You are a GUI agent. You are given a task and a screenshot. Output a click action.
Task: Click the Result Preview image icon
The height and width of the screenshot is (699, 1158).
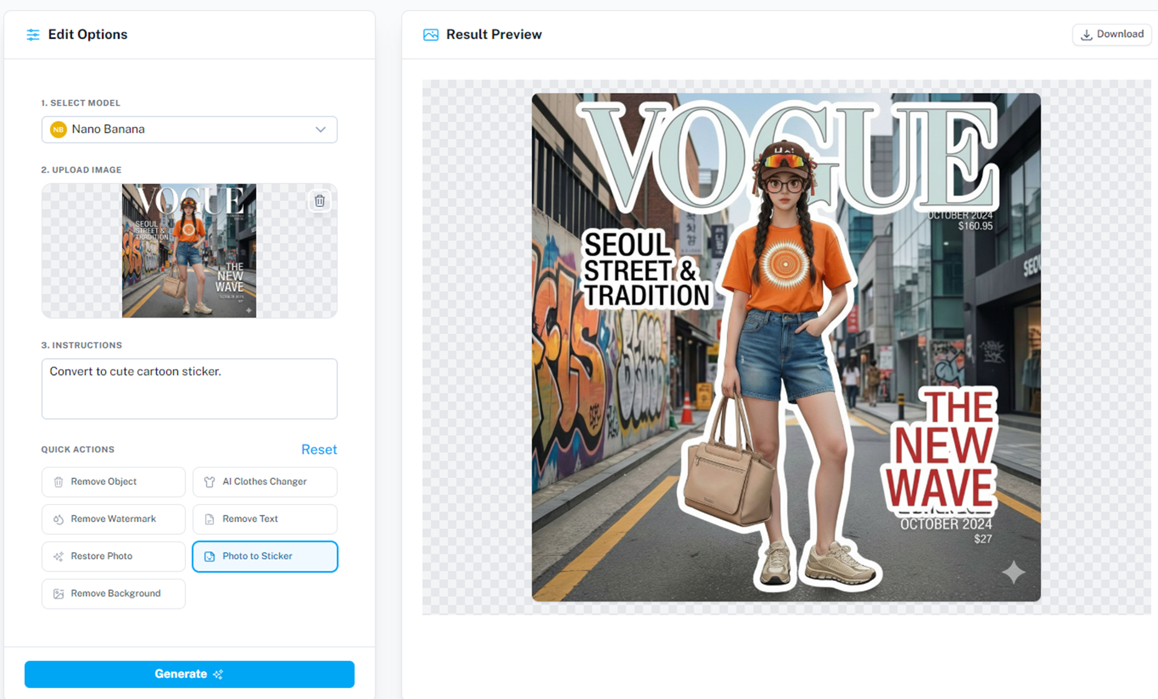[430, 35]
